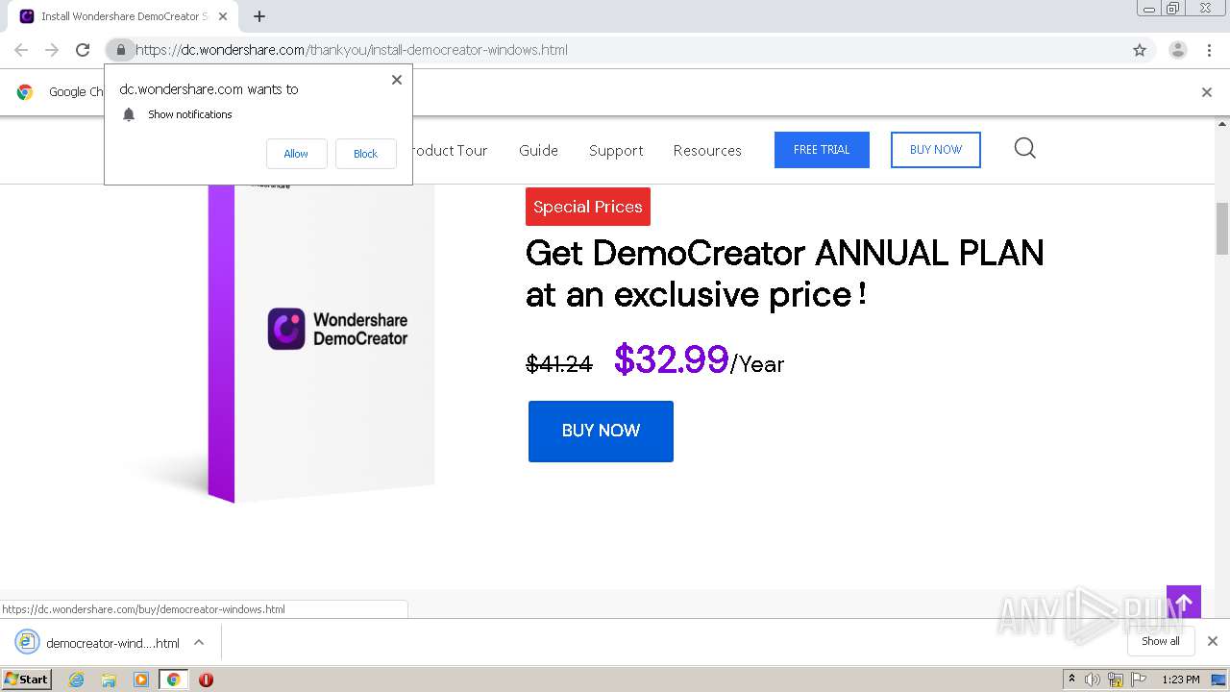This screenshot has width=1230, height=692.
Task: Click the red security taskbar icon
Action: coord(206,680)
